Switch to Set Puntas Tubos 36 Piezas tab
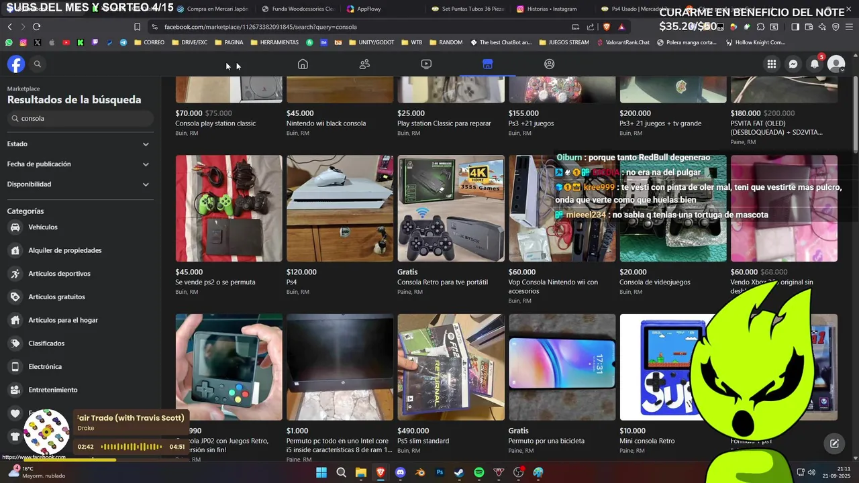This screenshot has height=483, width=859. (x=468, y=9)
